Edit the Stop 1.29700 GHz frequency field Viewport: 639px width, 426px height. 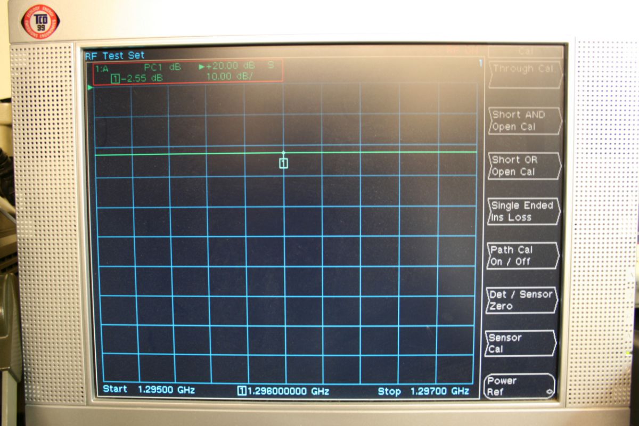tap(423, 391)
